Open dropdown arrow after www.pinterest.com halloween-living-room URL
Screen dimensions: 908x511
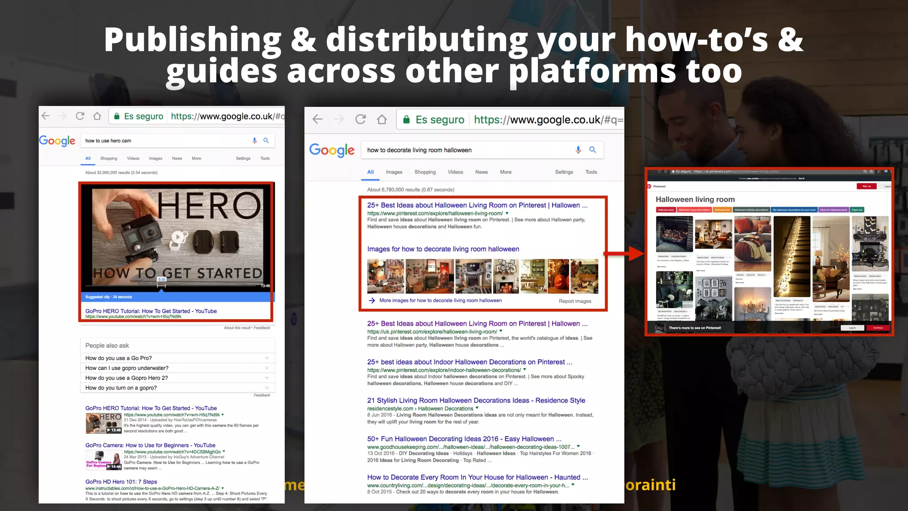[507, 213]
